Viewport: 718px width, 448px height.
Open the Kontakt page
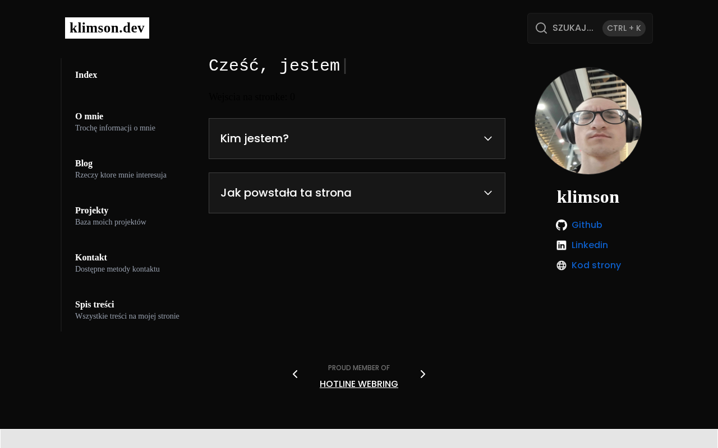[x=91, y=258]
